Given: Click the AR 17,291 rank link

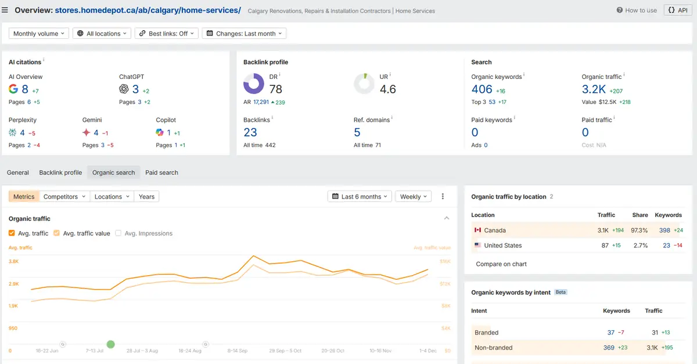Looking at the screenshot, I should pyautogui.click(x=261, y=102).
